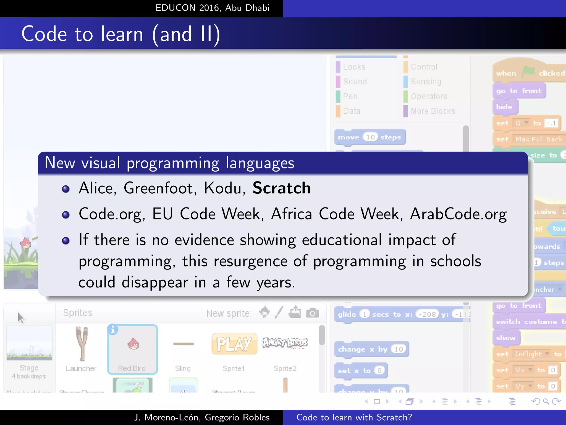
Task: Click the hide script block
Action: coord(505,107)
